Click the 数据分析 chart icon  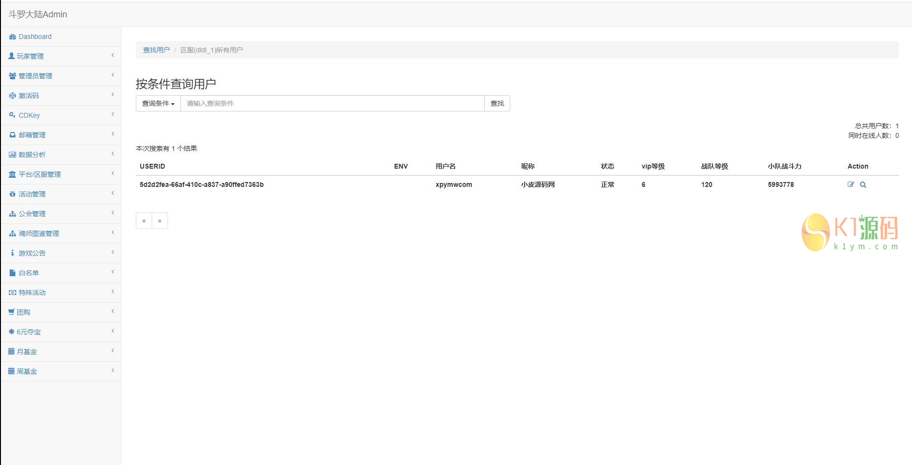(x=12, y=155)
